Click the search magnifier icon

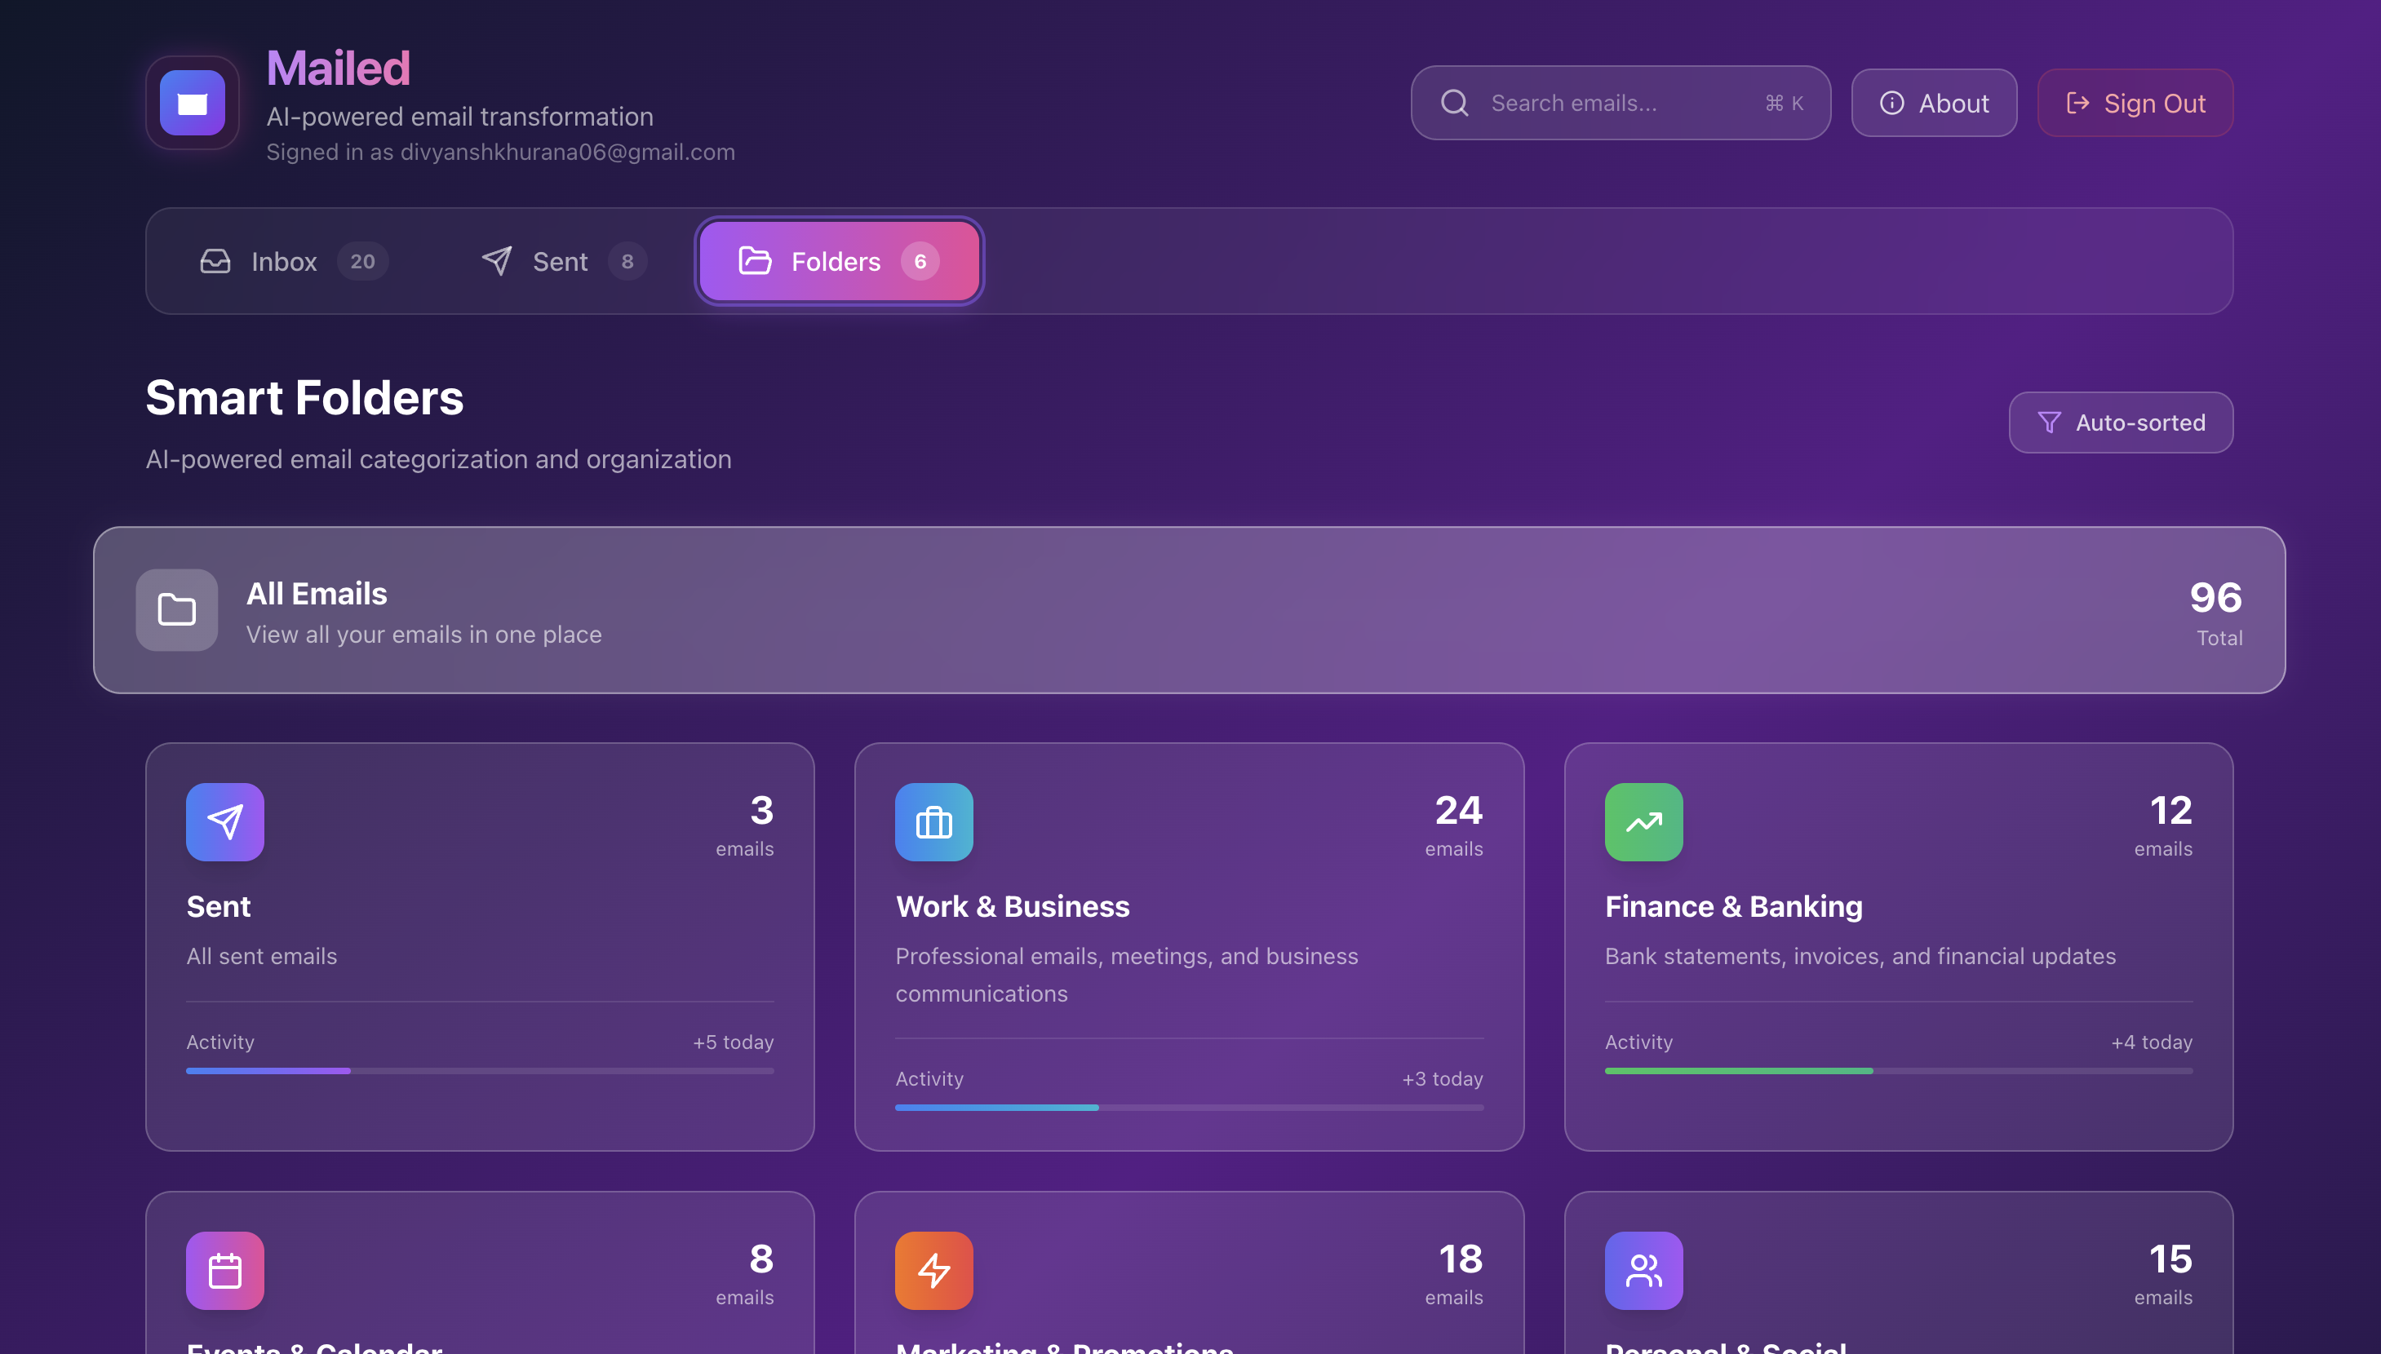[1455, 104]
